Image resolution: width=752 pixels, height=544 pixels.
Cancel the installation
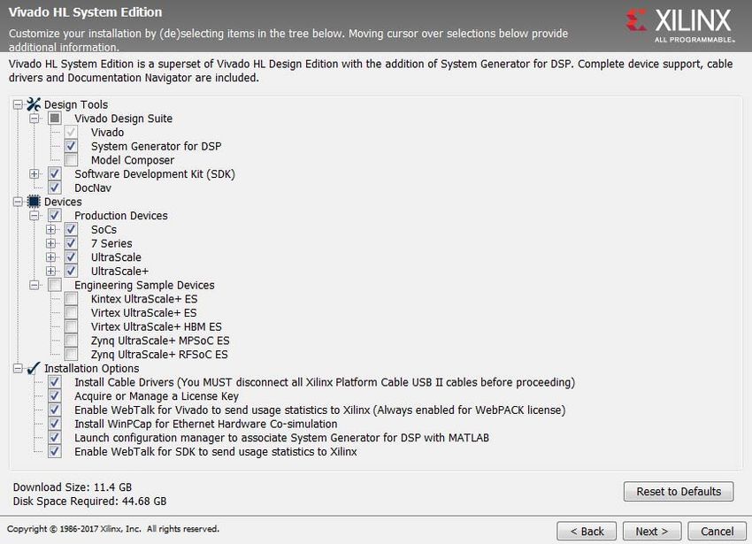717,531
